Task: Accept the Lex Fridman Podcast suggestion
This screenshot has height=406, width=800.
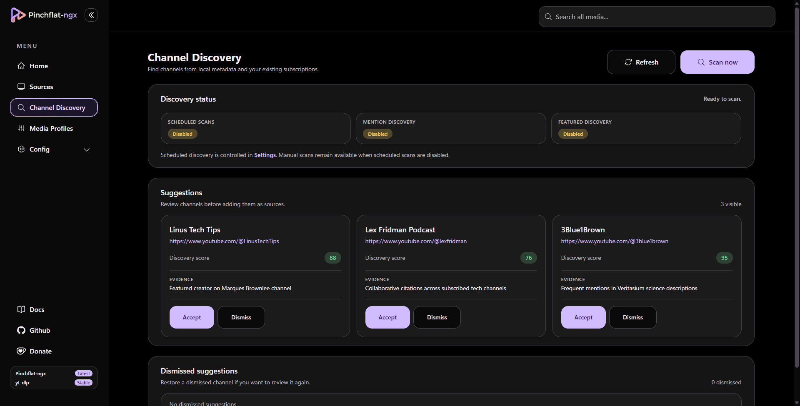Action: (387, 317)
